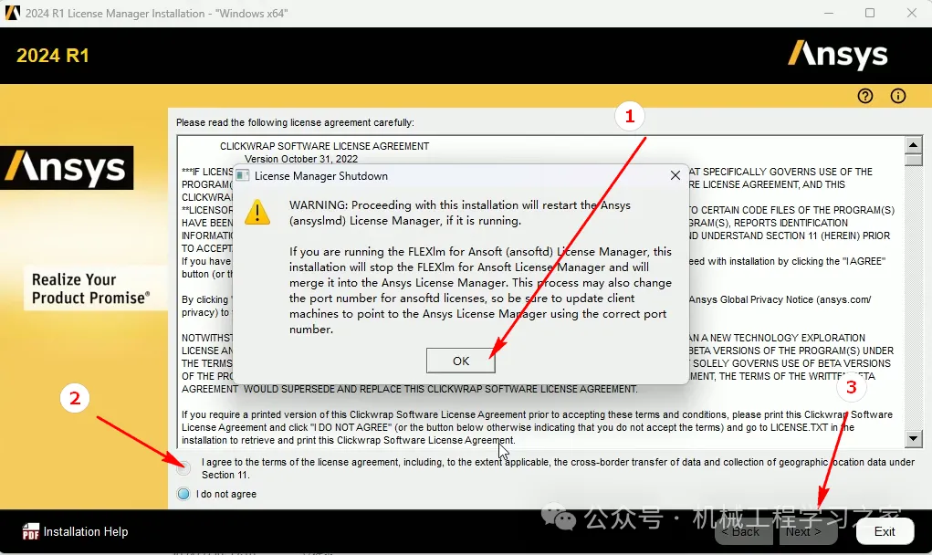Open the help question mark icon

[865, 96]
